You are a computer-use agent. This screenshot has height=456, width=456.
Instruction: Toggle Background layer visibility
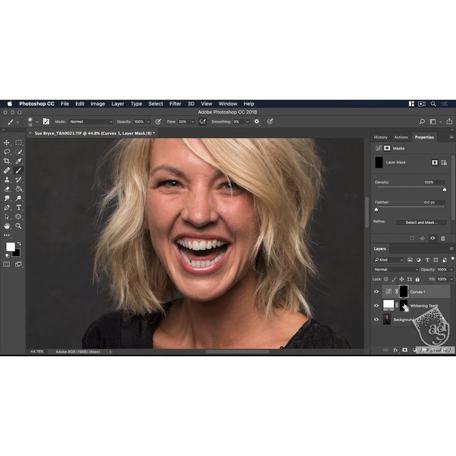(376, 319)
